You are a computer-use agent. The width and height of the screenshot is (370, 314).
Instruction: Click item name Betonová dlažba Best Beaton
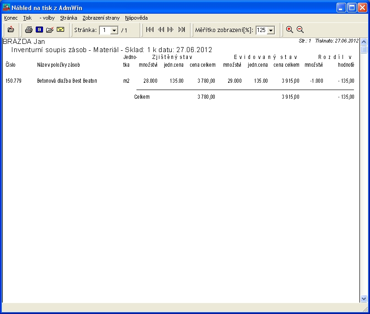(x=67, y=81)
